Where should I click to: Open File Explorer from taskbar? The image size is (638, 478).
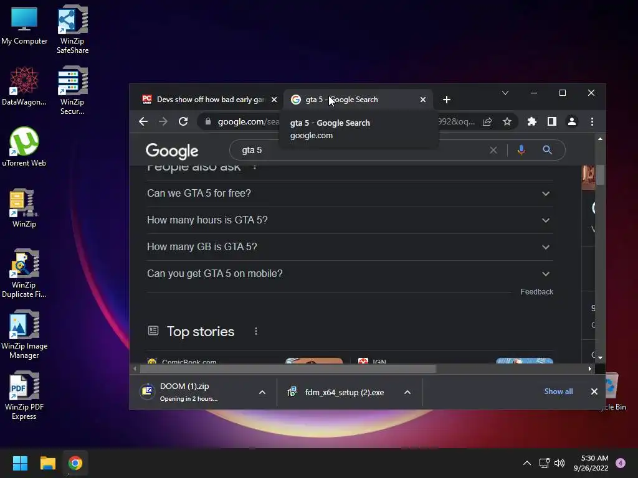(47, 463)
